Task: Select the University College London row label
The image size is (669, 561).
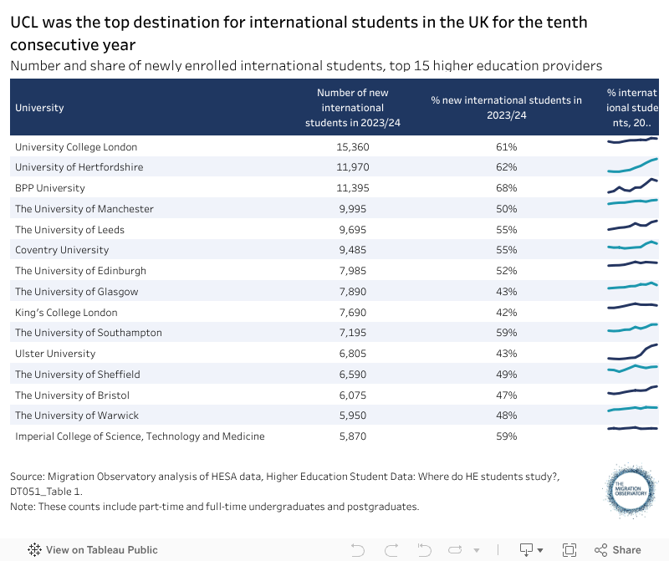Action: pyautogui.click(x=76, y=146)
